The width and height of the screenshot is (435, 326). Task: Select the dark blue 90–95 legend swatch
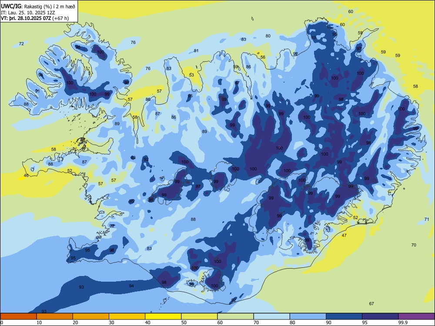click(344, 316)
